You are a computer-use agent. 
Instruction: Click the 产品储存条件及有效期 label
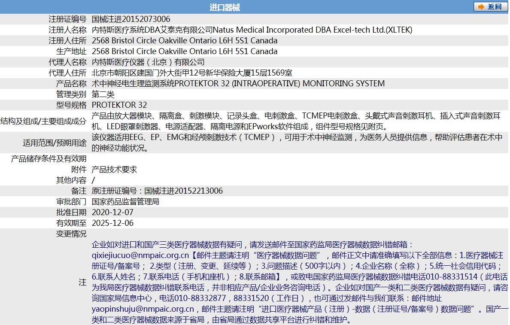tap(49, 158)
